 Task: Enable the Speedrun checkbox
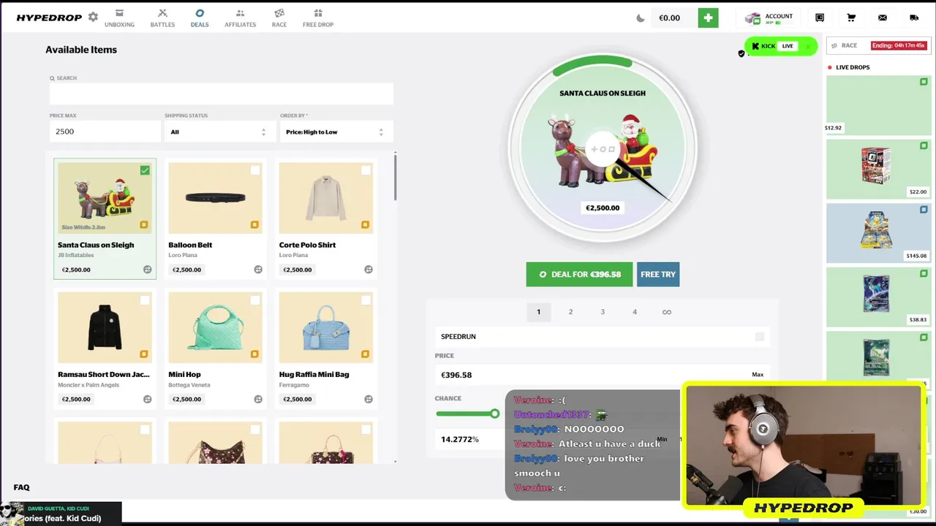click(760, 337)
